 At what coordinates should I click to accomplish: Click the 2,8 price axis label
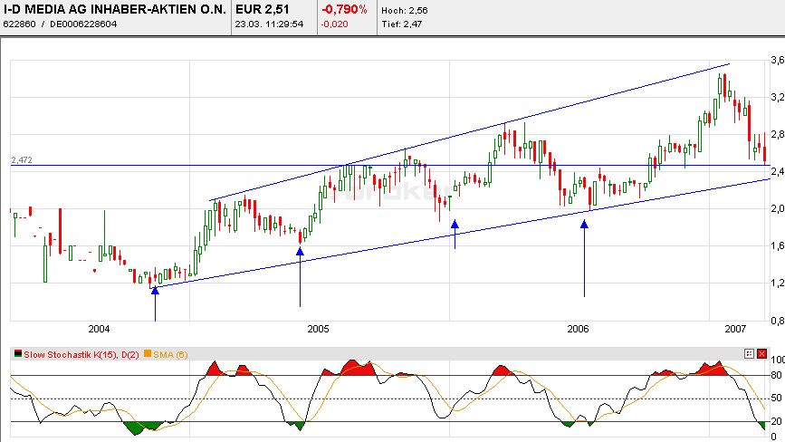click(x=778, y=134)
